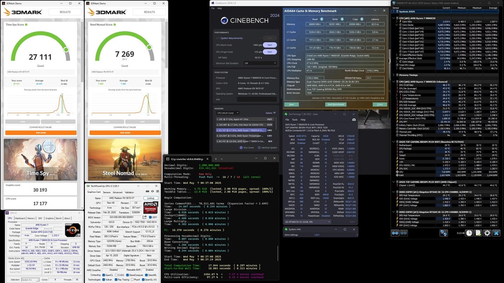The height and width of the screenshot is (283, 504).
Task: Click the Save button in AIDA64
Action: click(x=291, y=104)
